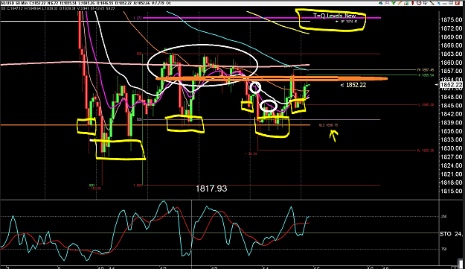The height and width of the screenshot is (269, 465).
Task: Click the 1845.00 price axis label
Action: [451, 105]
